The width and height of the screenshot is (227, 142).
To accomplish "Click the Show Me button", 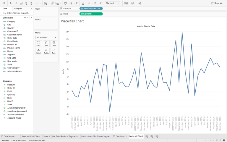I will (217, 3).
